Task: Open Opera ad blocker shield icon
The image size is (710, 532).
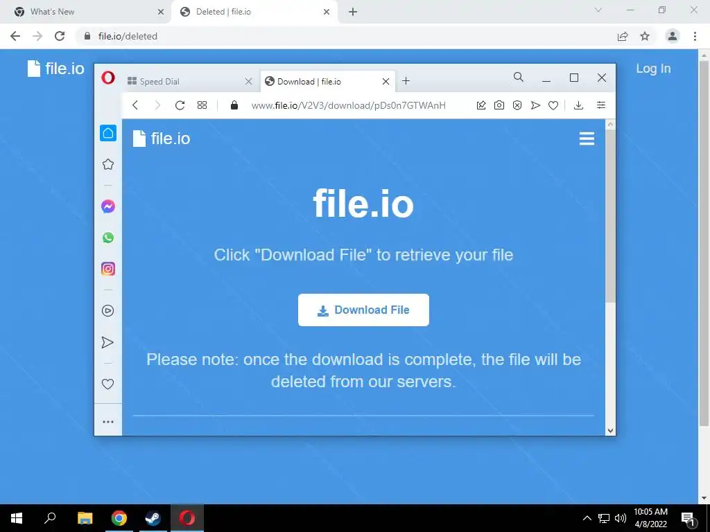Action: coord(517,105)
